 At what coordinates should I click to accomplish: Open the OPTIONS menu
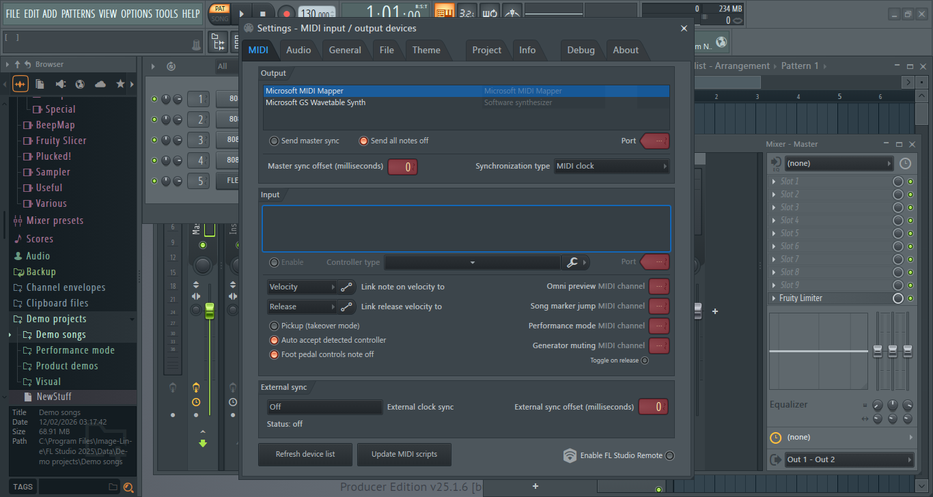click(x=136, y=14)
